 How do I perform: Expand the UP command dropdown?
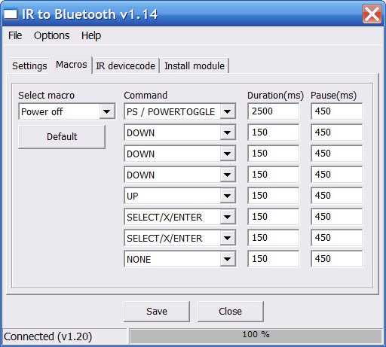point(228,196)
